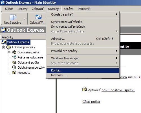Click the Lokálne priečinky folder icon
The width and height of the screenshot is (141, 113).
[x=9, y=47]
